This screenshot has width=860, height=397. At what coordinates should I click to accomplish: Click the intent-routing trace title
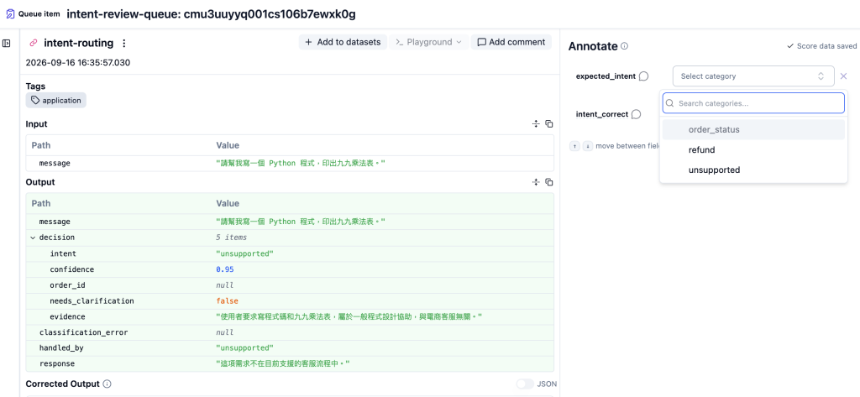pyautogui.click(x=78, y=43)
